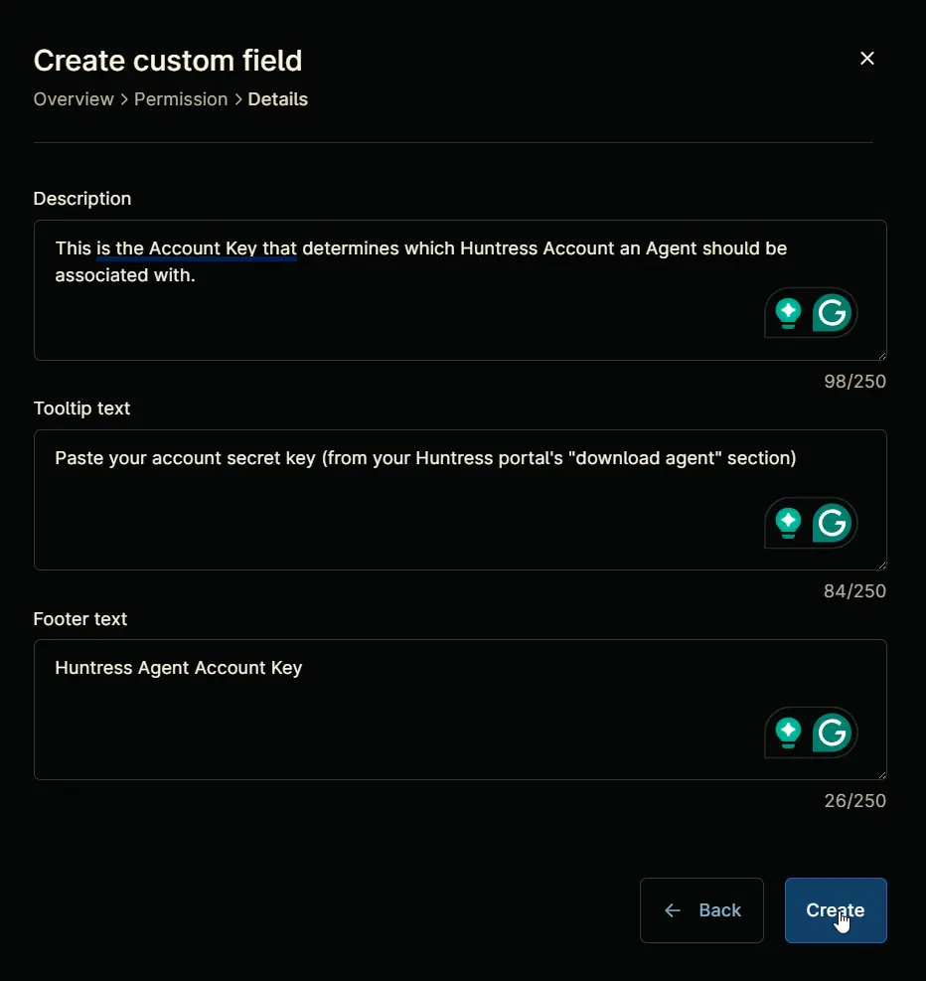Select the Details breadcrumb step
Image resolution: width=926 pixels, height=981 pixels.
[x=277, y=99]
